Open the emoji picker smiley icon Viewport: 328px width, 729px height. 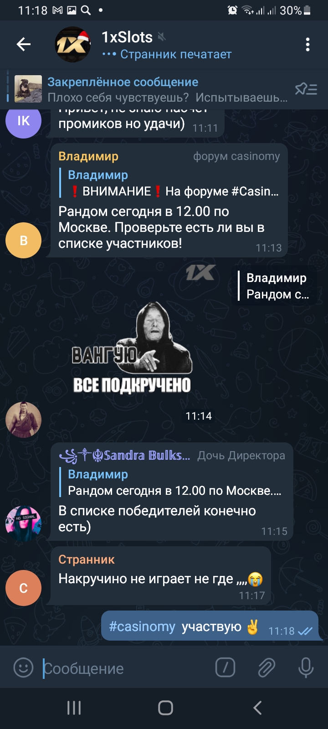[x=23, y=668]
